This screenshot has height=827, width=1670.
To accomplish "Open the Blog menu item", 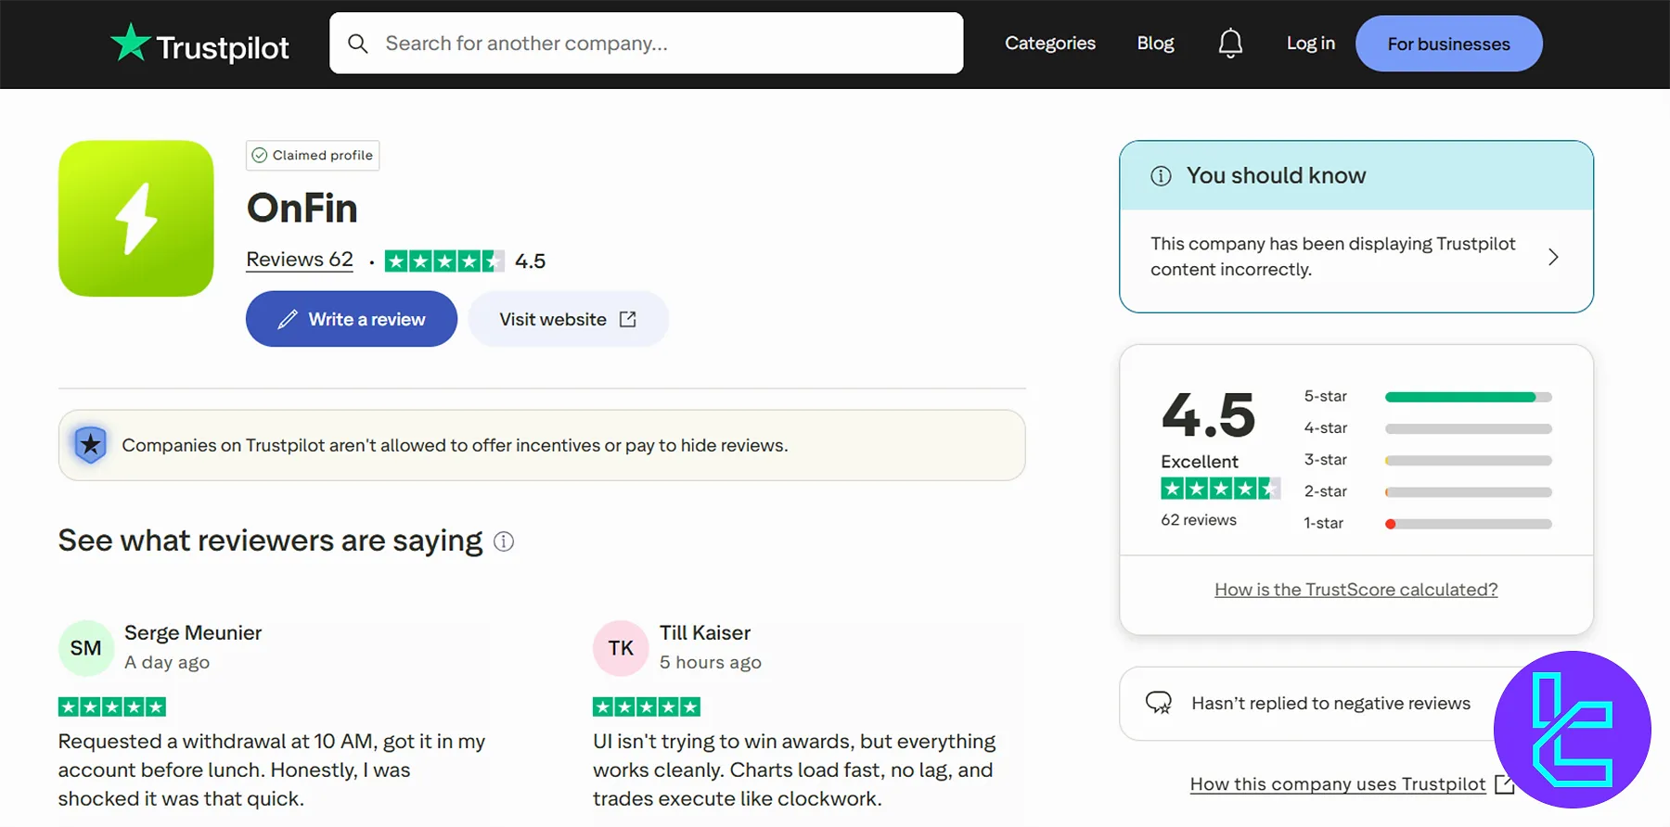I will [x=1155, y=44].
